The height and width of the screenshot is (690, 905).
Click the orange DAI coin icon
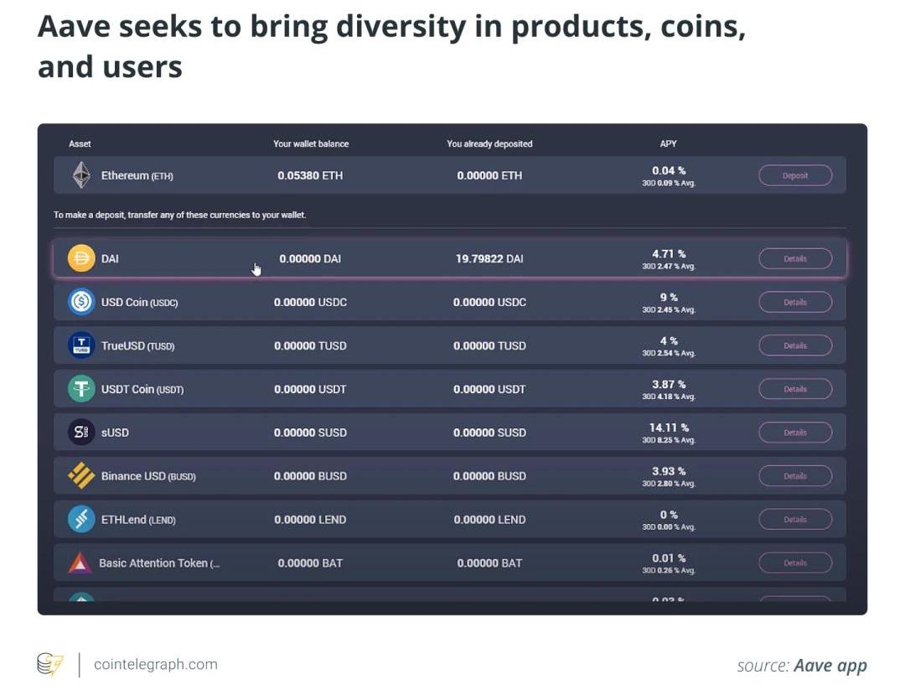pos(81,258)
